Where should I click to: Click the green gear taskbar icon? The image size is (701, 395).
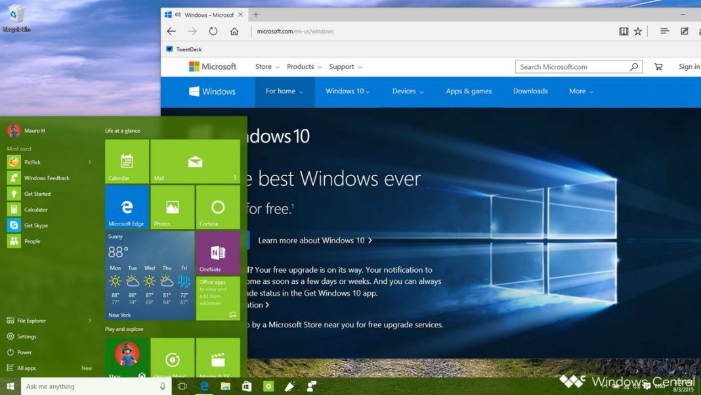[x=268, y=386]
